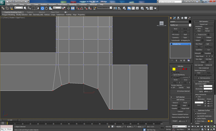Click the Render teapot icon
The height and width of the screenshot is (131, 216).
(155, 8)
